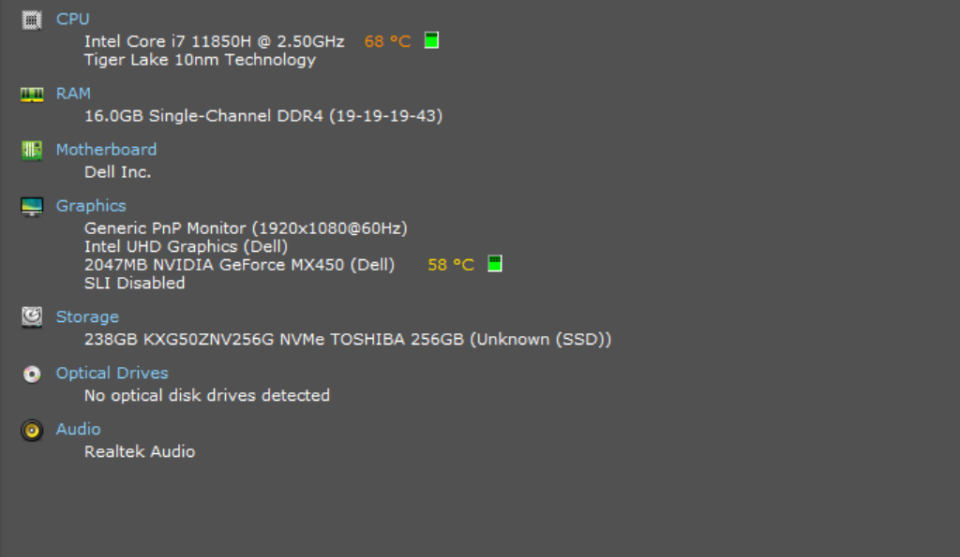Click the green GPU temperature indicator icon
This screenshot has height=557, width=960.
click(x=495, y=263)
